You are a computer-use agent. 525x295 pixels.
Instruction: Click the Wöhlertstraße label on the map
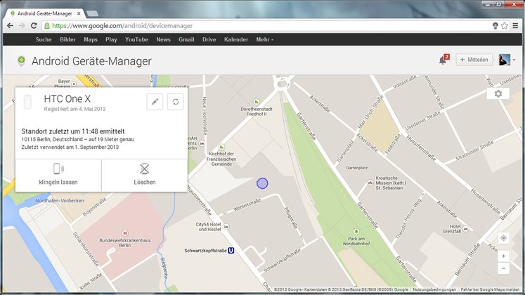click(x=247, y=205)
